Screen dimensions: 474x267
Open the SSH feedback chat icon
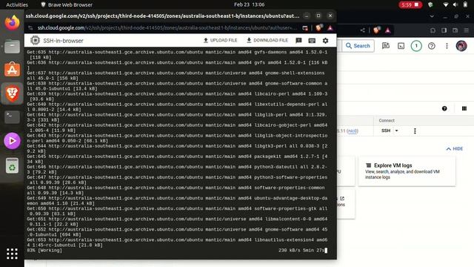click(x=298, y=41)
